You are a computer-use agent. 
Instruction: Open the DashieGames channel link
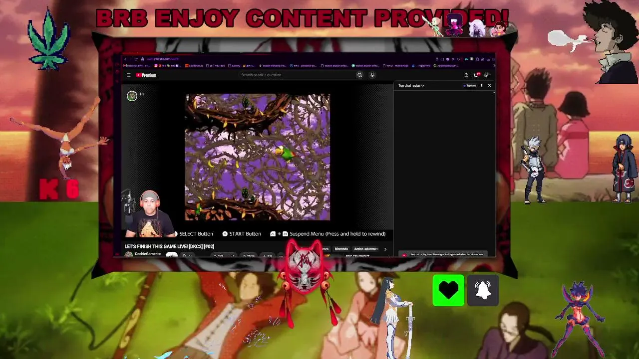(x=146, y=254)
